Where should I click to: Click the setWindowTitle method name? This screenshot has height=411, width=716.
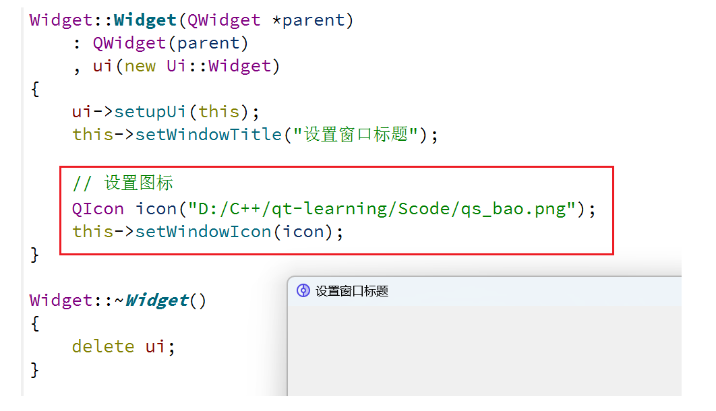208,135
